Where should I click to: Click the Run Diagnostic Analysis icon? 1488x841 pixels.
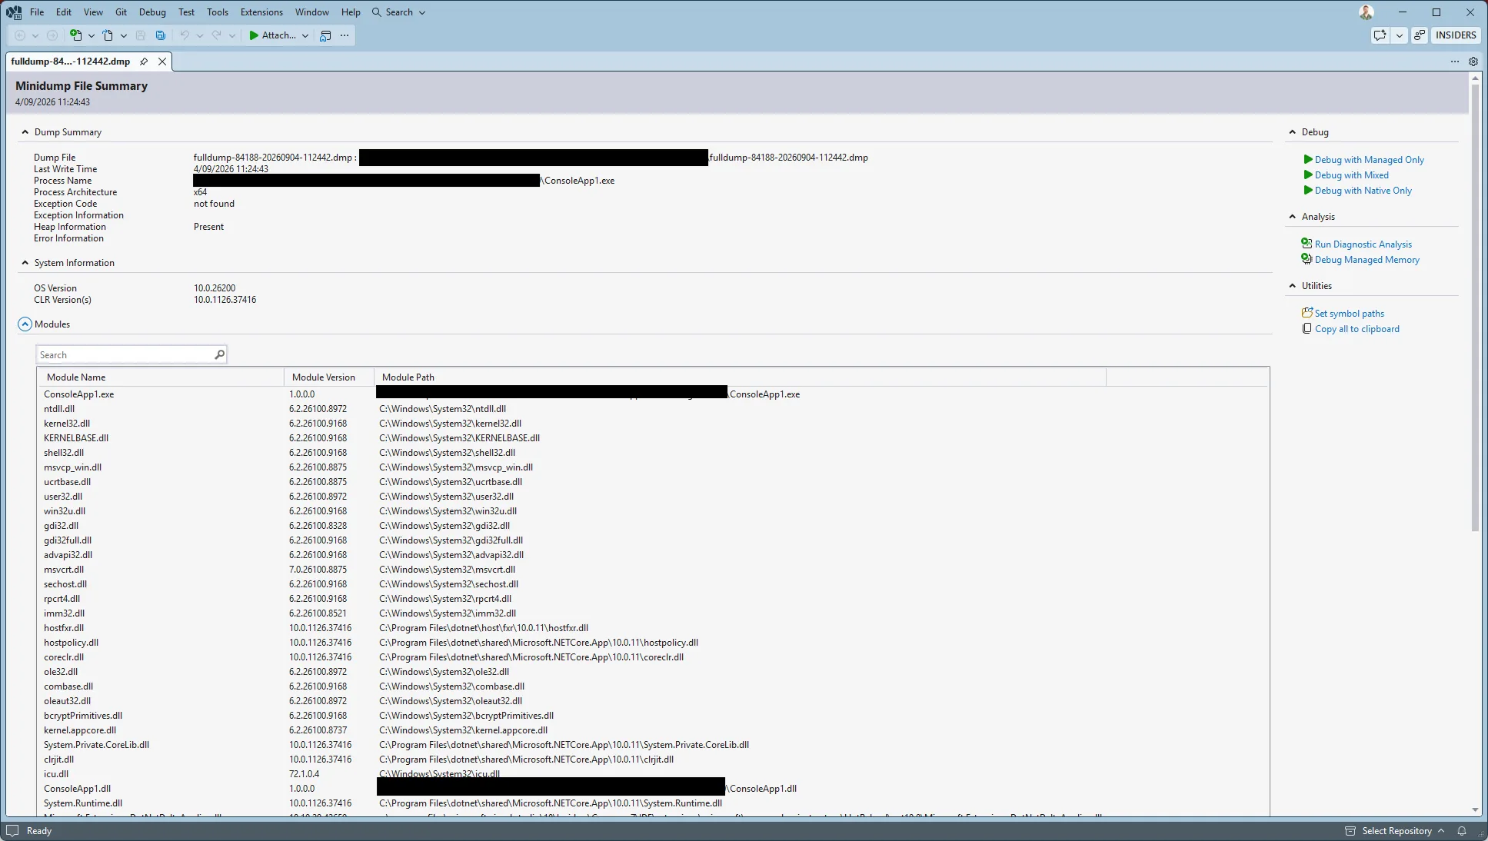coord(1307,244)
